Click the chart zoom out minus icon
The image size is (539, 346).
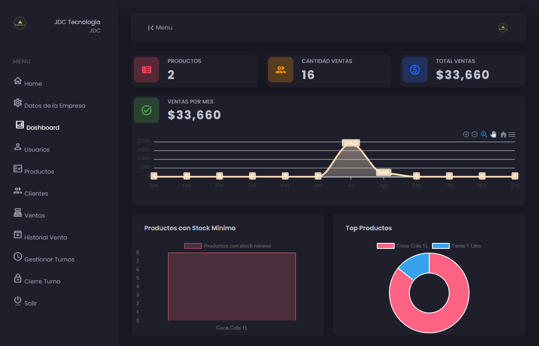[474, 134]
